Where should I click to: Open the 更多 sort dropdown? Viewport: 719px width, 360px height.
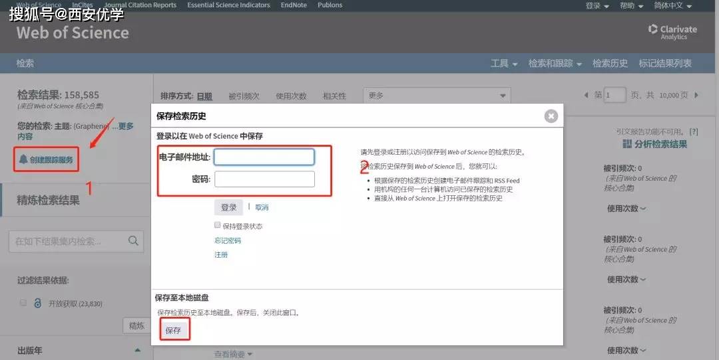[437, 96]
